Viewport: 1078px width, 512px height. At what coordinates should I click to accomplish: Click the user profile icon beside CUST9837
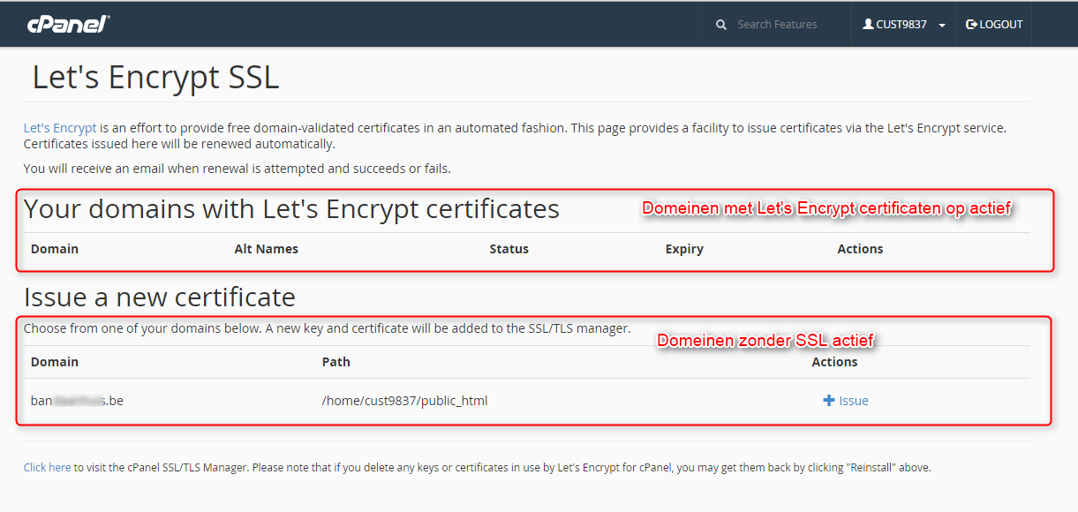868,25
